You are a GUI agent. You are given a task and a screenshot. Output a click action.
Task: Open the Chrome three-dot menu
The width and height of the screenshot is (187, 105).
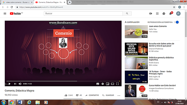(184, 7)
